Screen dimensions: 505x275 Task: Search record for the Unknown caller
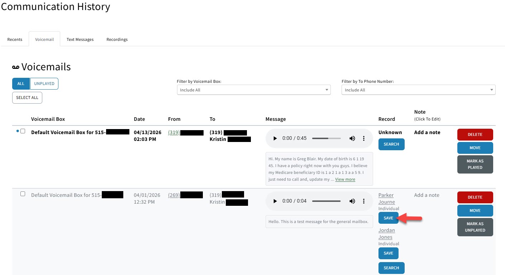click(x=391, y=144)
